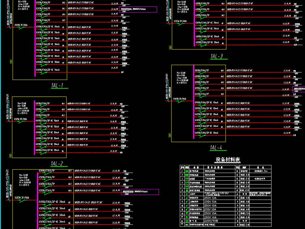Select the Pn= 12 kW text in panel 1AL-2
The width and height of the screenshot is (305, 229).
22,103
